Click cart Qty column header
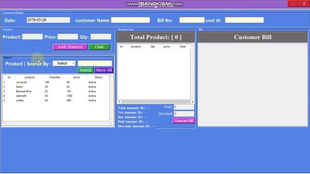 (153, 46)
